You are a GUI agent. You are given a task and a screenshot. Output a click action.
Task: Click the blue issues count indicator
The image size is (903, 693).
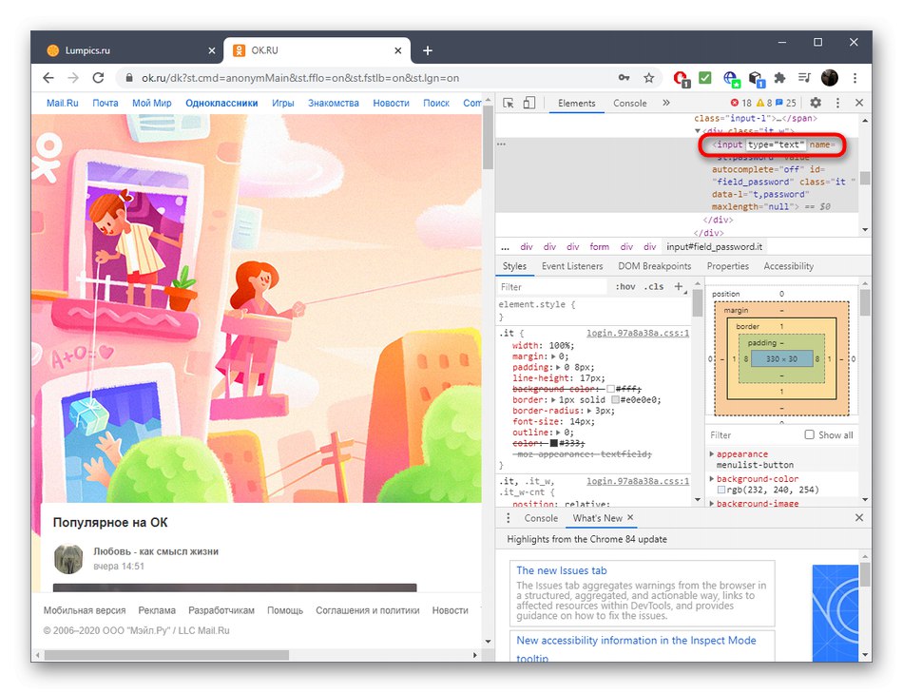(786, 103)
